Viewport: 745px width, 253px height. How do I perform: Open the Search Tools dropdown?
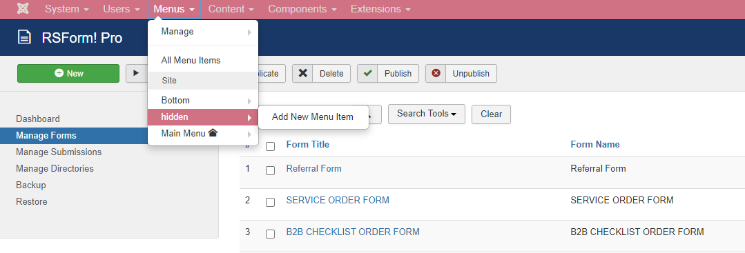coord(427,114)
